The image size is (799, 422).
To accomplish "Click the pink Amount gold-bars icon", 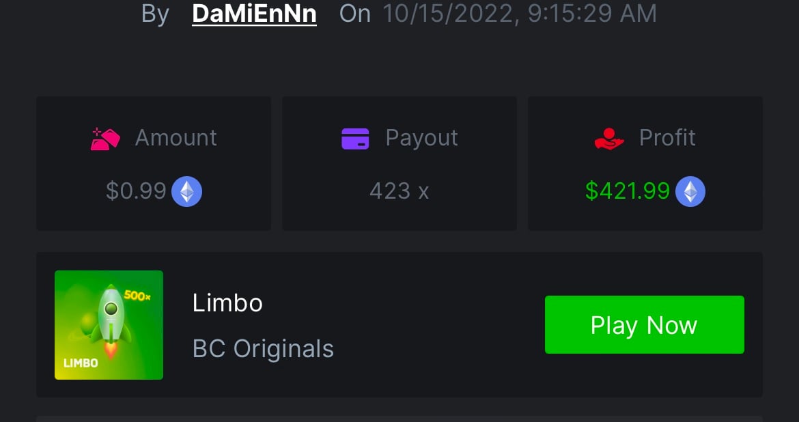I will (105, 139).
